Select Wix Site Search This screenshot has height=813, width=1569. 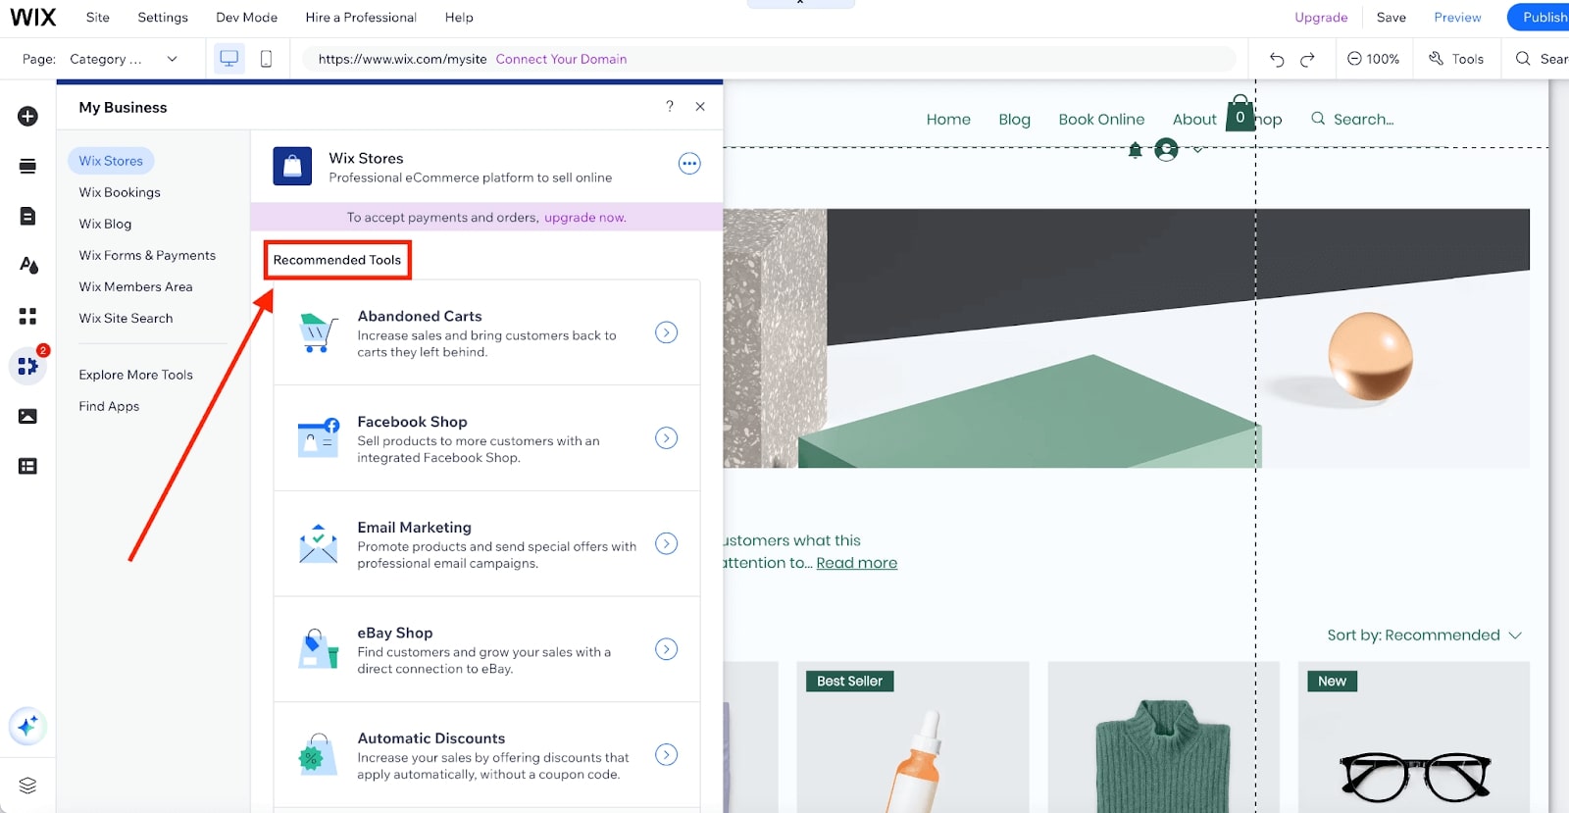126,318
